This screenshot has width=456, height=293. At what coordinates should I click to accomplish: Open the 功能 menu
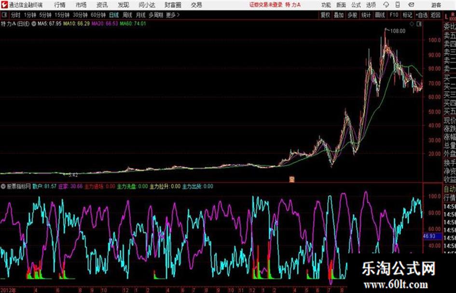click(x=326, y=5)
